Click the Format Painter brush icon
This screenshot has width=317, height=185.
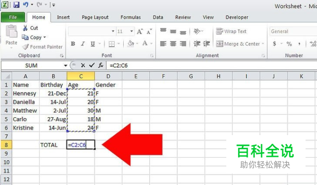click(26, 47)
